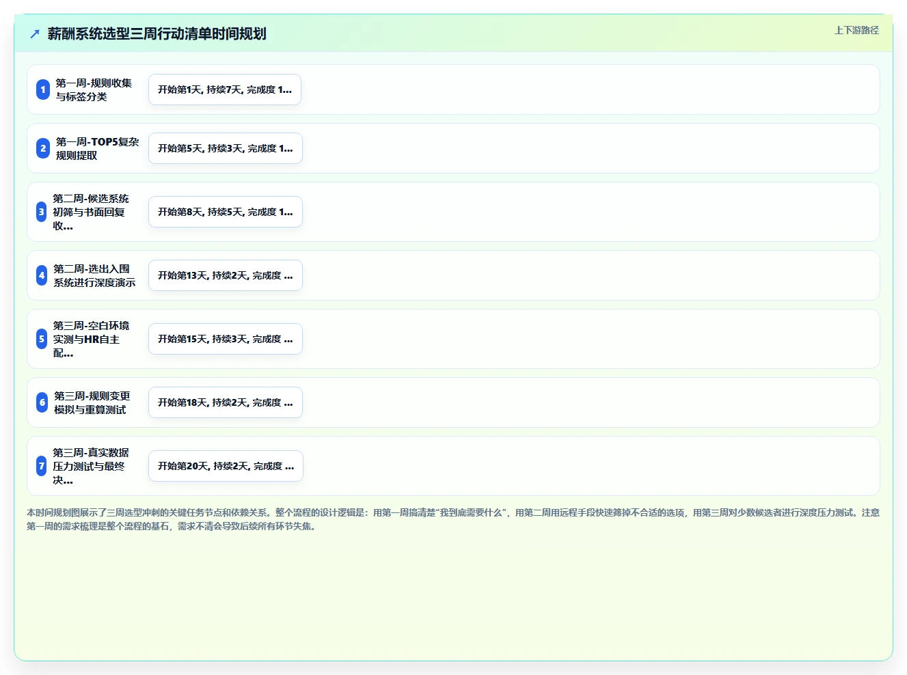
Task: Select the number 4 step badge
Action: coord(42,275)
